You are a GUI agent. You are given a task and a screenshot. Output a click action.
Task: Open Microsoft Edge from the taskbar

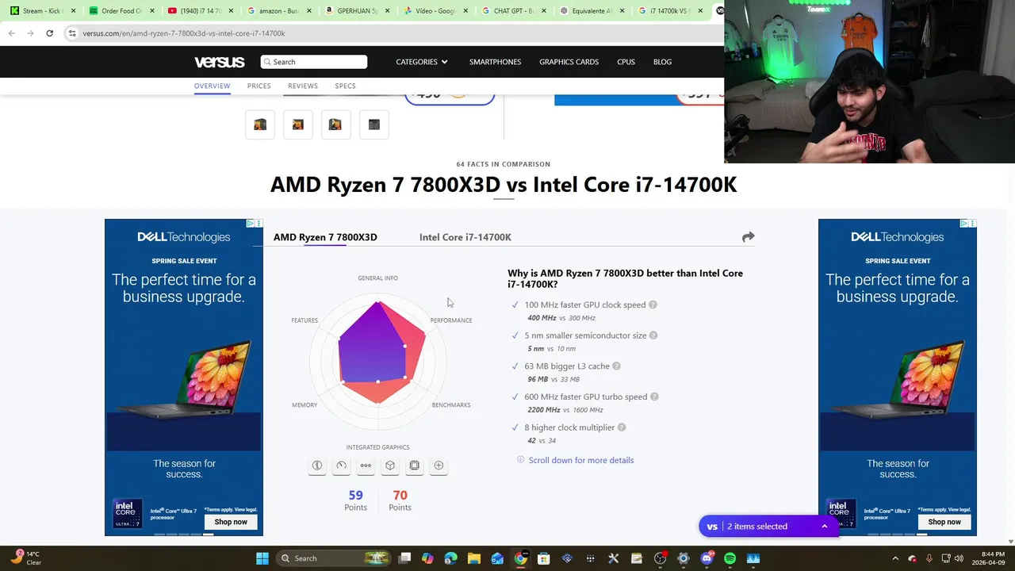coord(450,558)
